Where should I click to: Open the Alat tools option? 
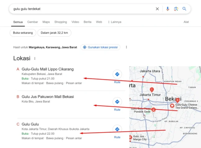[186, 22]
